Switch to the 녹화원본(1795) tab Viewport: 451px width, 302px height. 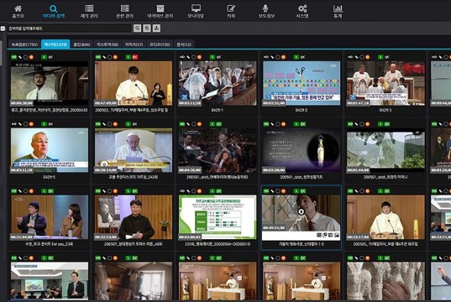[24, 44]
